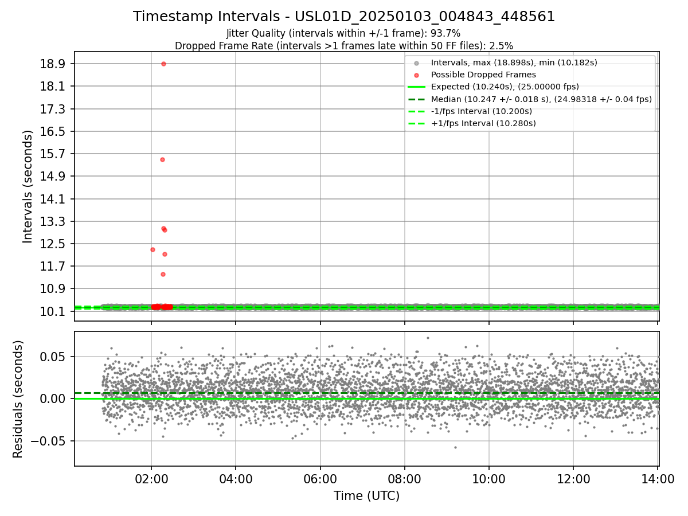Click the 18.1 y-axis tick label
Viewport: 688px width, 516px height.
point(53,86)
